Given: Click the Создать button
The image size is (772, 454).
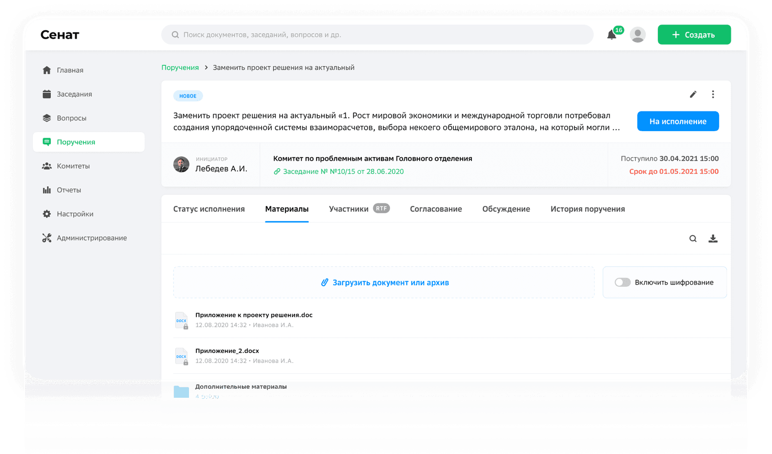Looking at the screenshot, I should [x=694, y=35].
